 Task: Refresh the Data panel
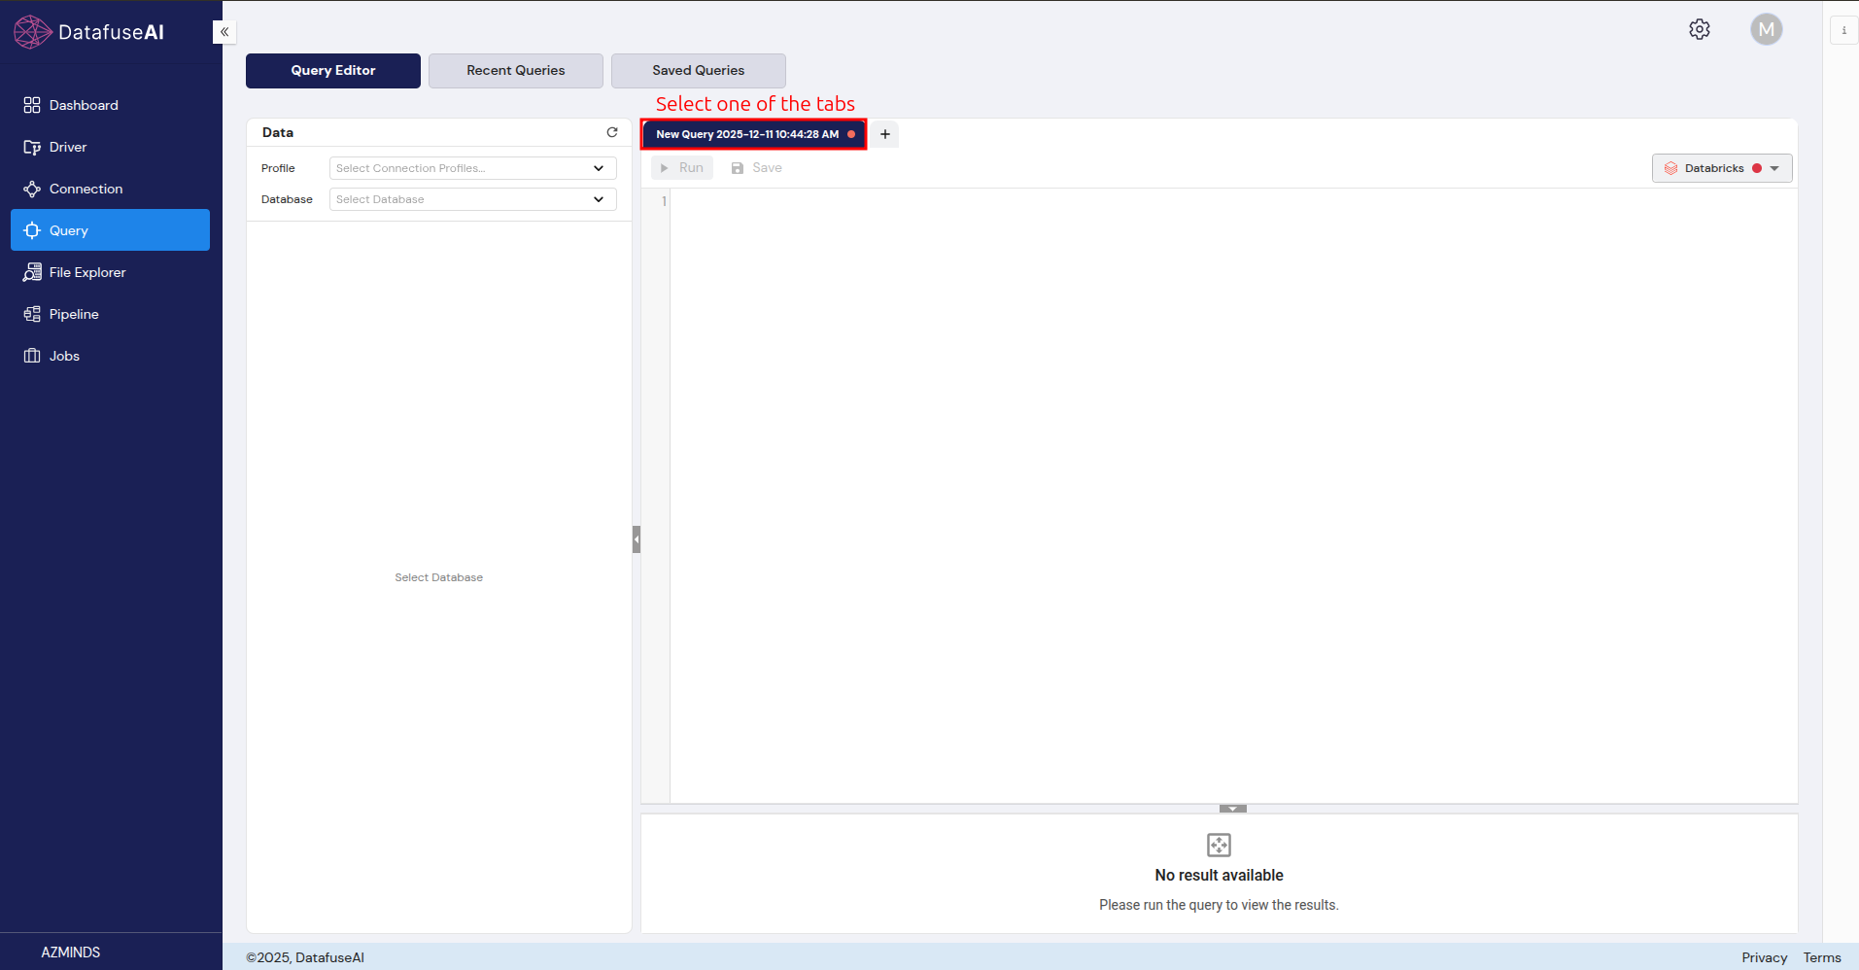coord(611,132)
